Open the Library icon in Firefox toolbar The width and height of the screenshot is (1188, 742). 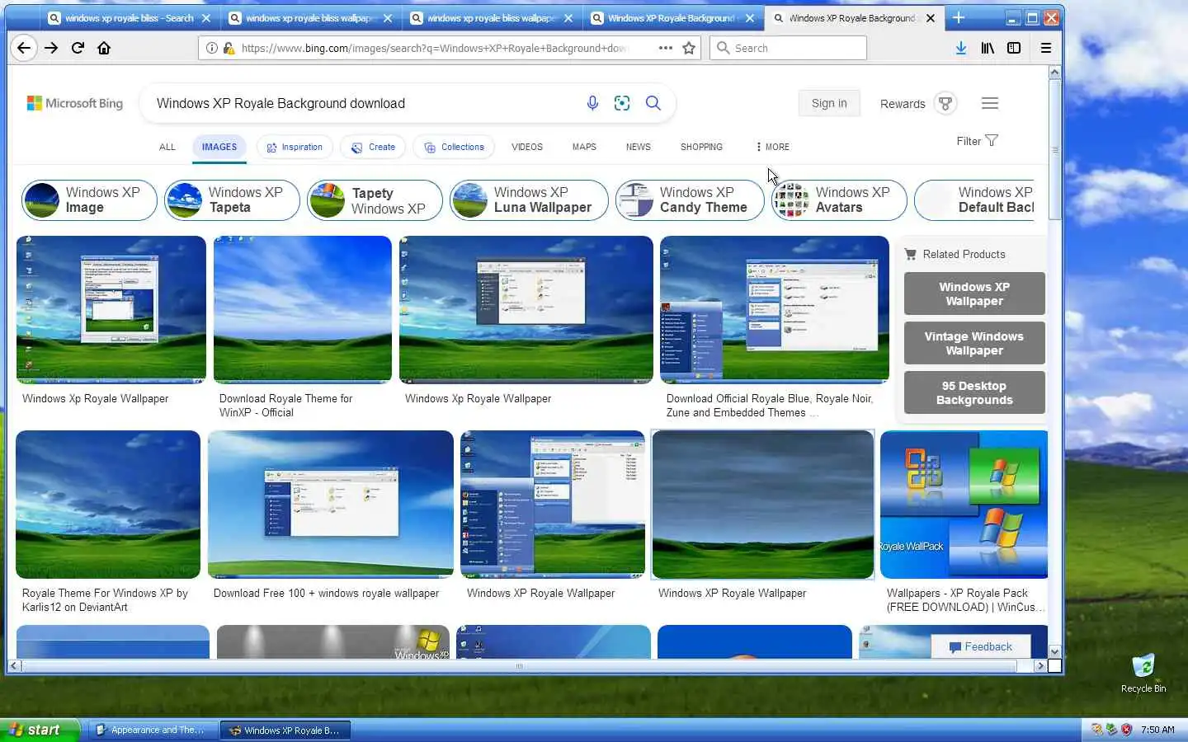(x=988, y=48)
